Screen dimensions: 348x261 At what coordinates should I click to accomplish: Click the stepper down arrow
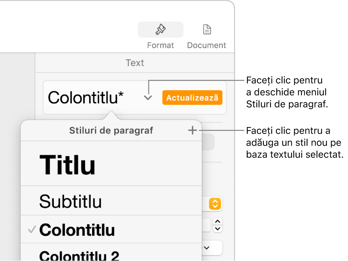[x=218, y=229]
